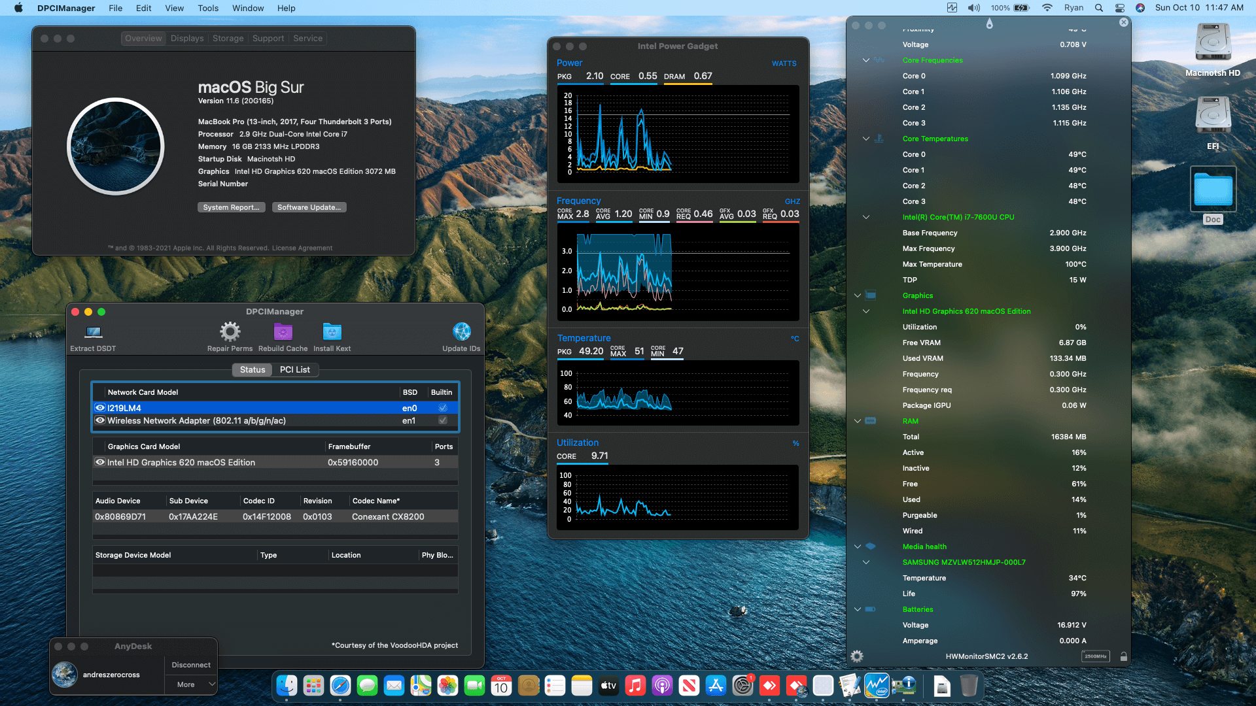The image size is (1256, 706).
Task: Collapse the Core Frequencies group
Action: pyautogui.click(x=866, y=60)
